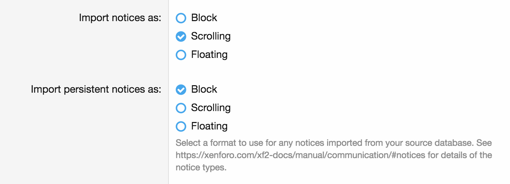Open the xenforo.com xf2-docs notices URL
Image resolution: width=510 pixels, height=184 pixels.
click(x=300, y=155)
